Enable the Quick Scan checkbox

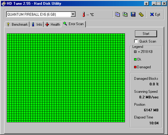136,41
